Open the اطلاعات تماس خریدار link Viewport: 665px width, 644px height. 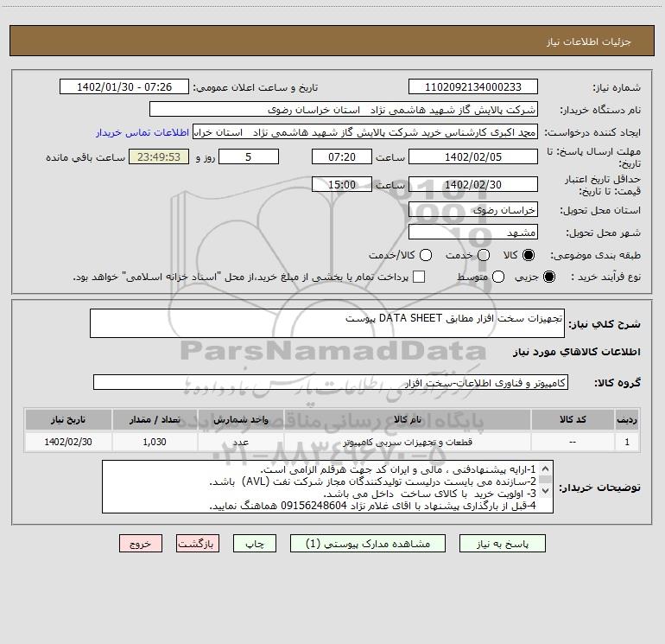(142, 132)
